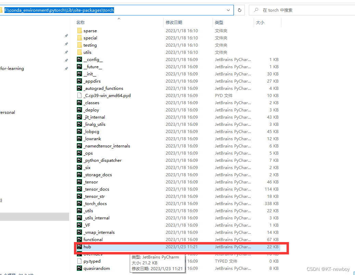The height and width of the screenshot is (275, 355).
Task: Select the PyCharm icon for _lobpcg
Action: (x=79, y=131)
